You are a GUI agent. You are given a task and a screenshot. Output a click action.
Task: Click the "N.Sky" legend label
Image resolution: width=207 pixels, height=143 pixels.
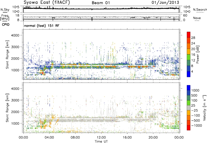click(x=5, y=10)
